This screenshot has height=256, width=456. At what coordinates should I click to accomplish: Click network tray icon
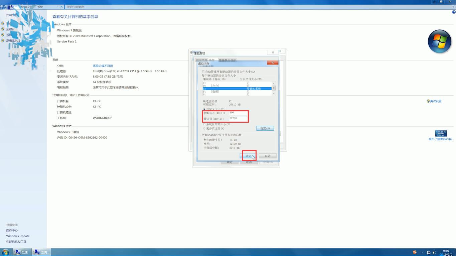(429, 253)
